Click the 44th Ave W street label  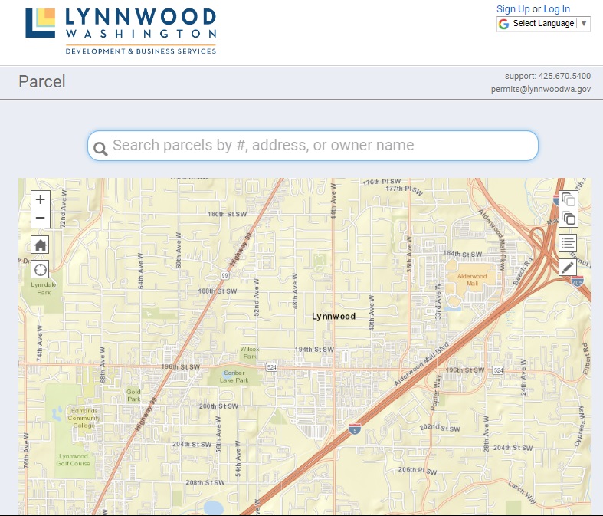[333, 201]
